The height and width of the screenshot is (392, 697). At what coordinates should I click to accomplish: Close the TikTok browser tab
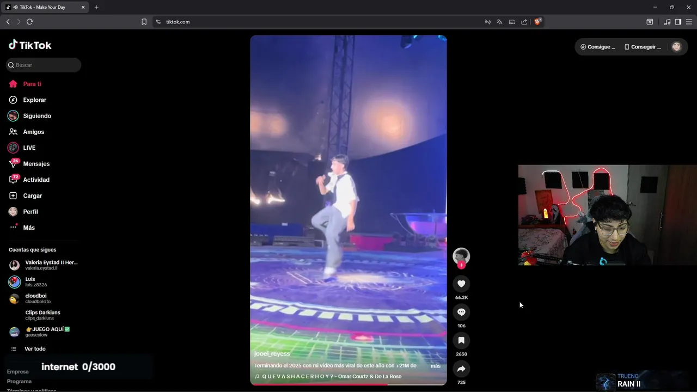point(83,7)
